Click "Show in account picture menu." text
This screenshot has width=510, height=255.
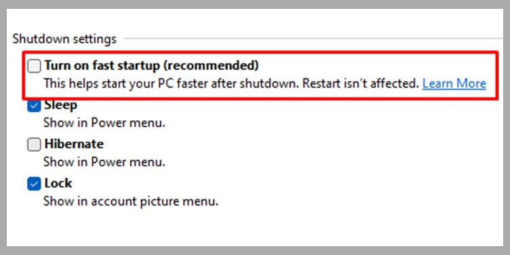(131, 201)
